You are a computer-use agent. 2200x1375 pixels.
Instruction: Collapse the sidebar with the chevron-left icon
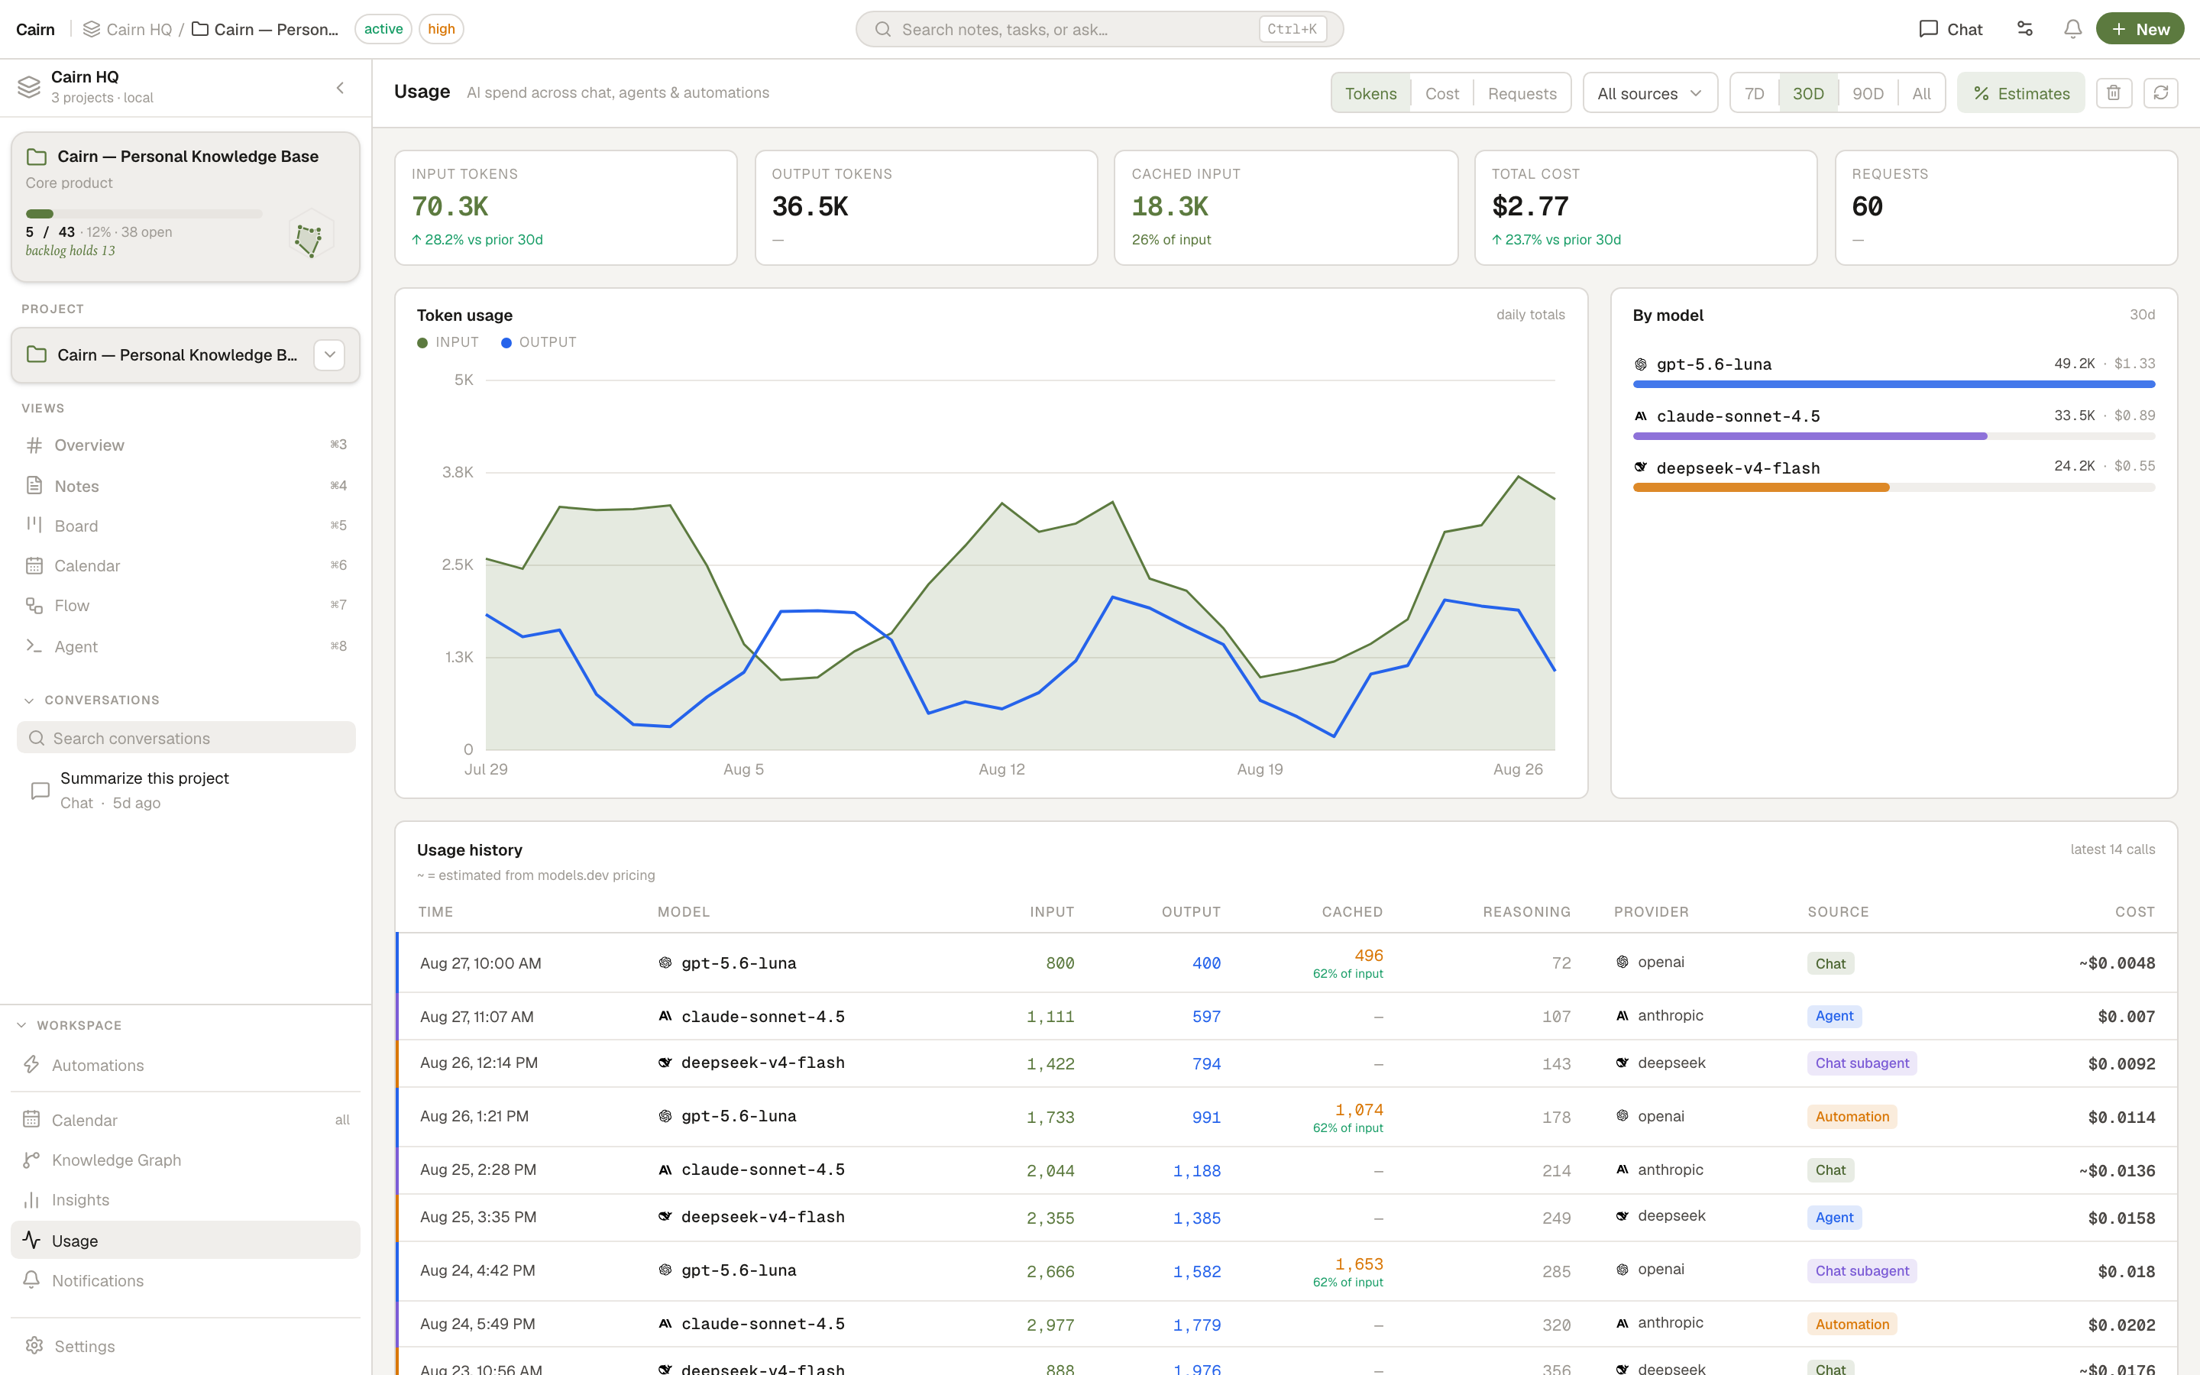(340, 88)
